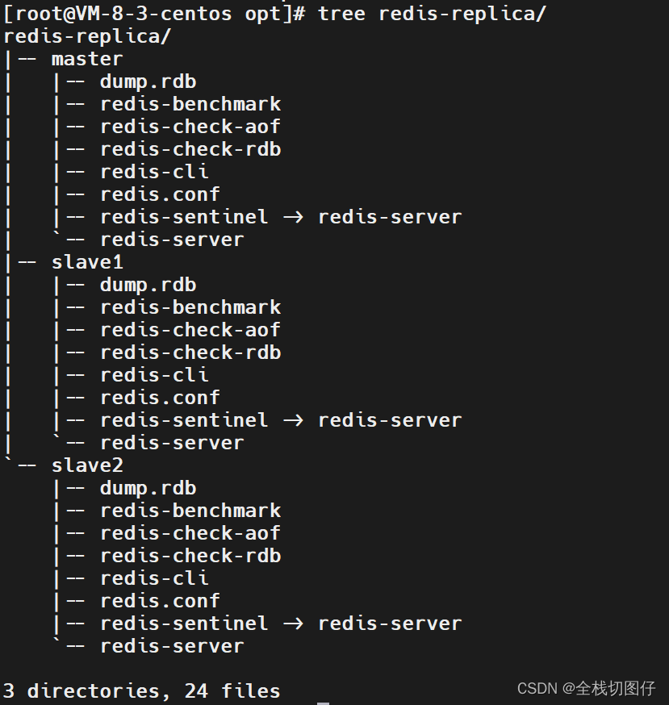Click the symlink arrow in slave2's redis-sentinel line

coord(293,624)
